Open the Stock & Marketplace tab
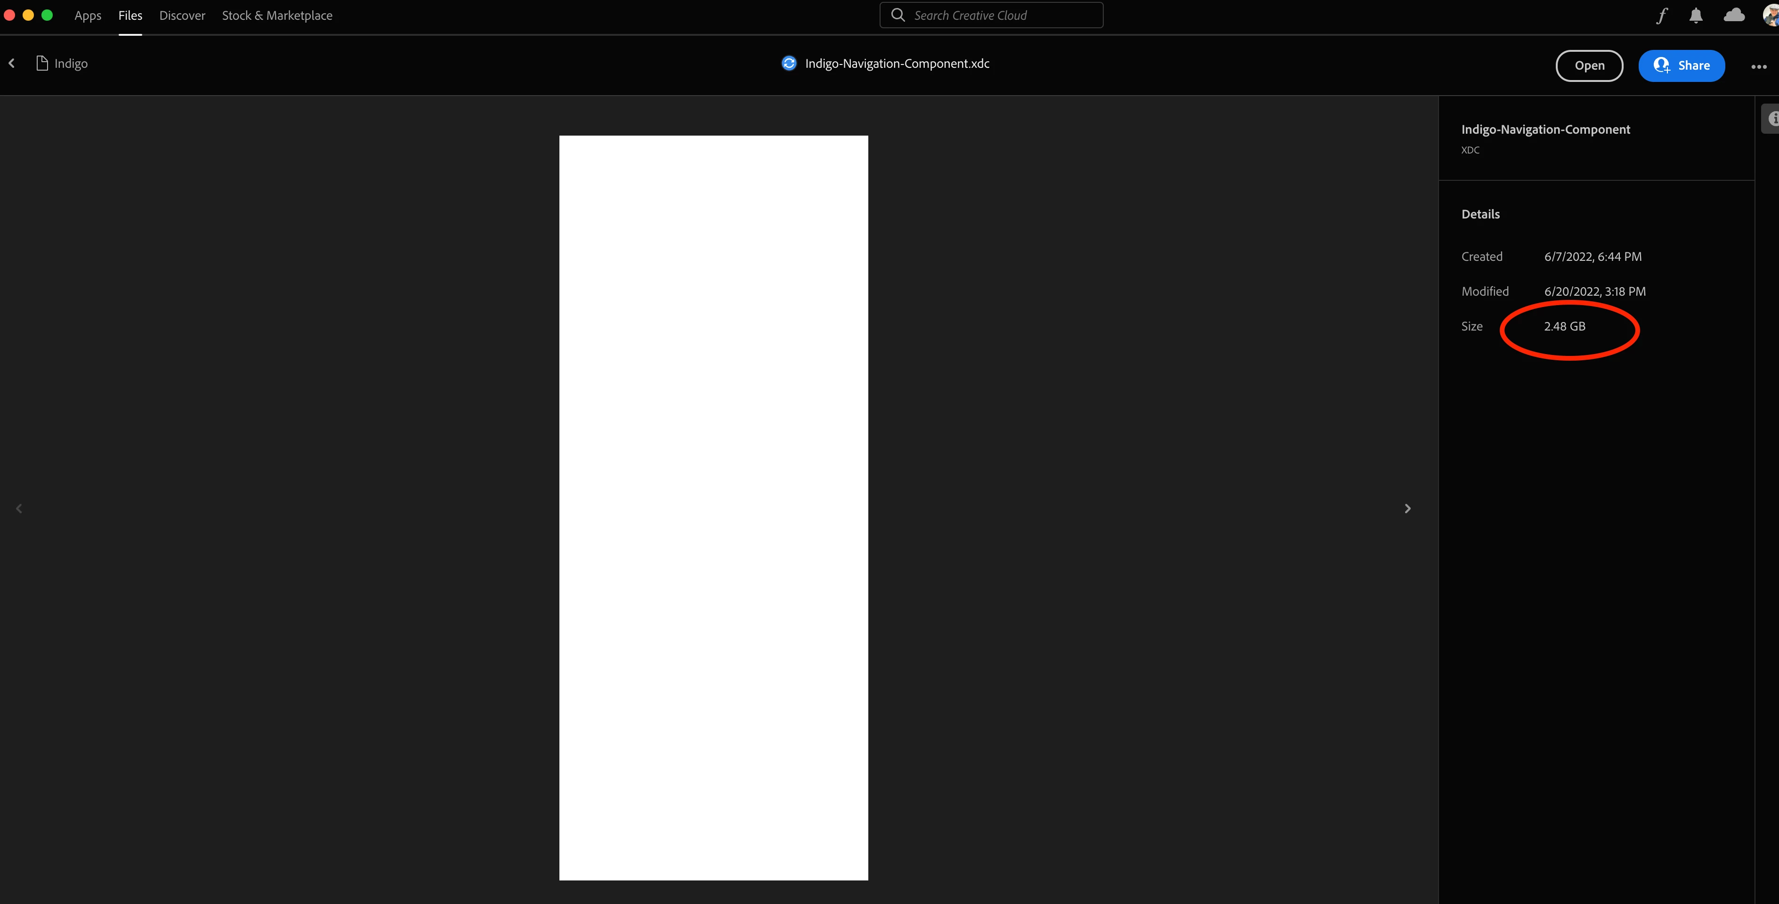This screenshot has height=904, width=1779. point(277,15)
